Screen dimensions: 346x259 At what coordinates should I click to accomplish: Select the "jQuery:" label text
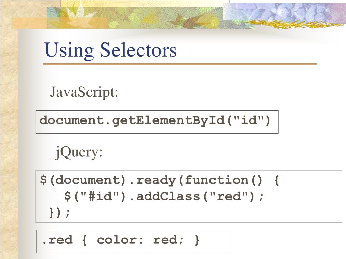click(x=78, y=152)
